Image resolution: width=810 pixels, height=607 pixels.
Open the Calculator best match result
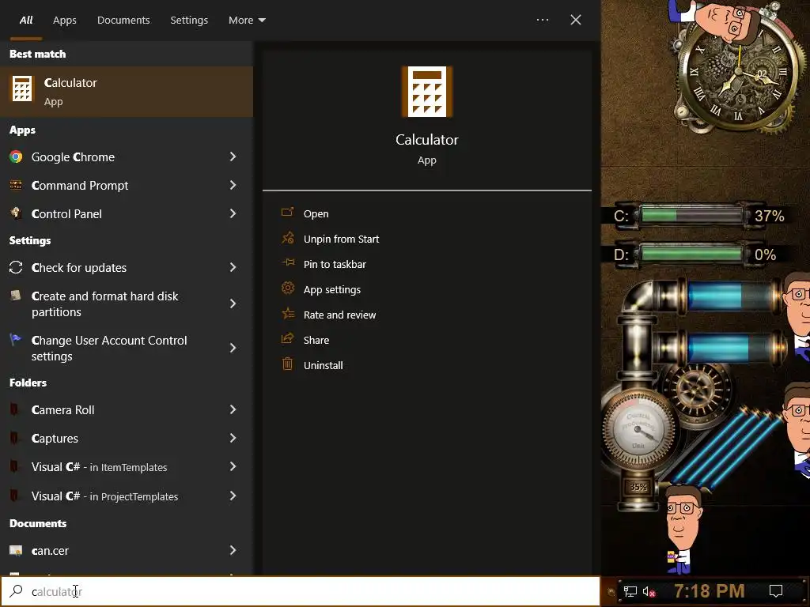point(126,92)
